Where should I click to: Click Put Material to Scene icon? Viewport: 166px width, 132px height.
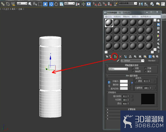[111, 56]
